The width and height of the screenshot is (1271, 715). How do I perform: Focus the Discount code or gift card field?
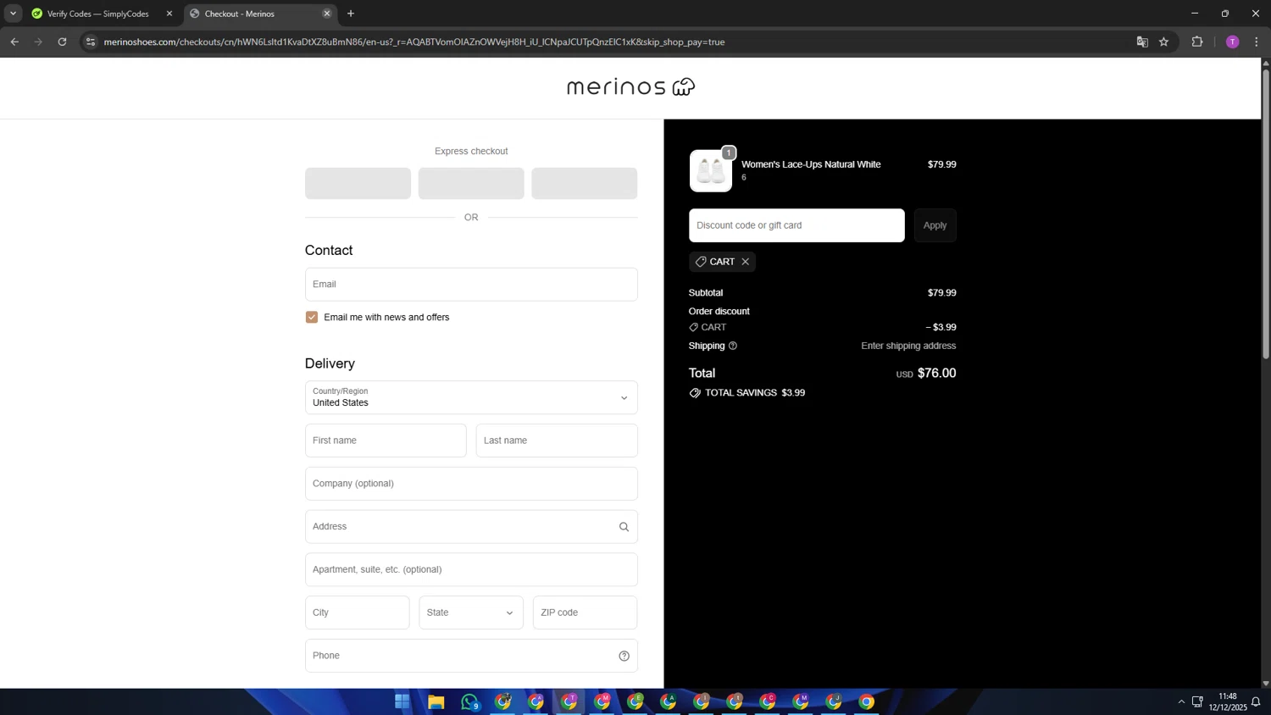pyautogui.click(x=796, y=225)
